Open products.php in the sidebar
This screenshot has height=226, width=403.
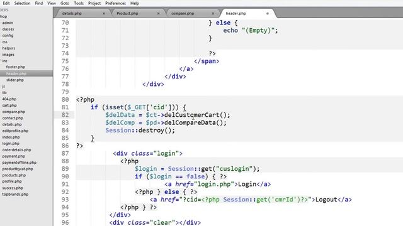[14, 175]
